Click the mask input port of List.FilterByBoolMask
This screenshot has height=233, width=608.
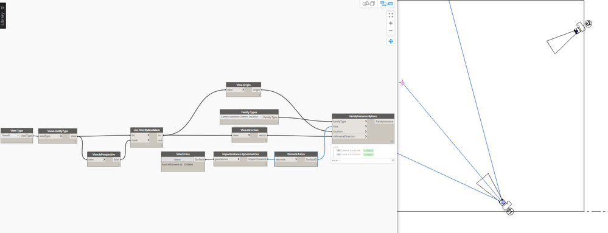click(140, 140)
